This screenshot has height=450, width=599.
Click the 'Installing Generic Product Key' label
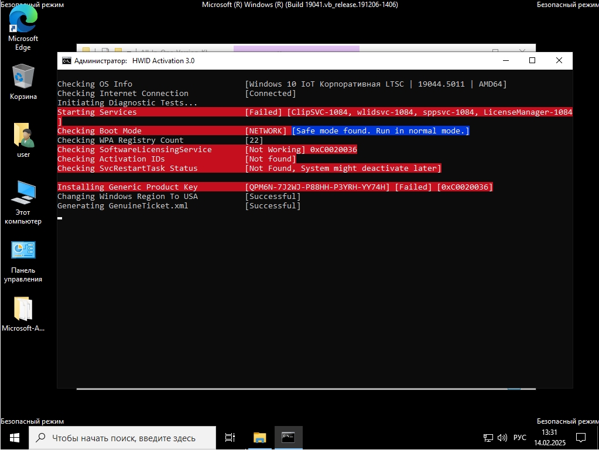tap(127, 187)
